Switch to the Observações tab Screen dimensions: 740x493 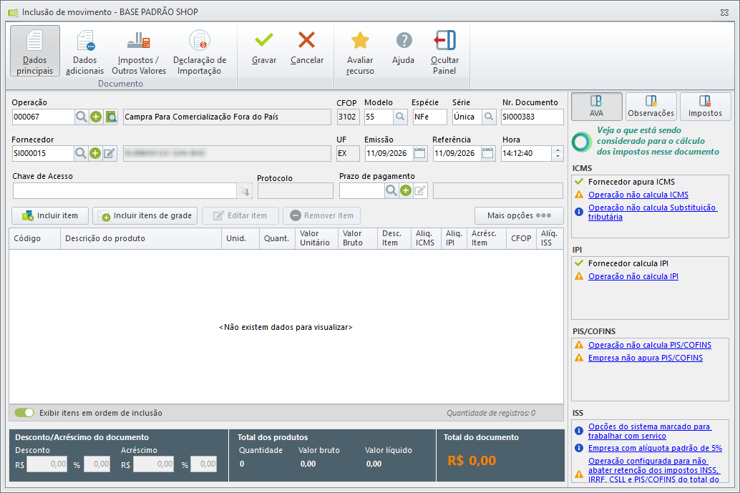(x=651, y=107)
